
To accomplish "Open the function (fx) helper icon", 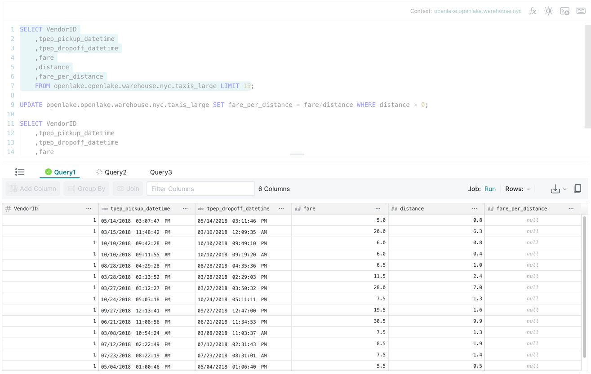I will coord(533,11).
